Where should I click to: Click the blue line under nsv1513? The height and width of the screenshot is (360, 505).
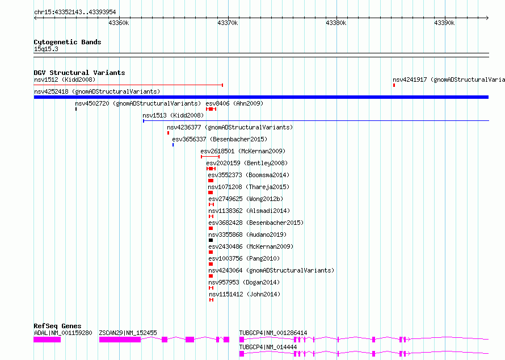[x=316, y=121]
